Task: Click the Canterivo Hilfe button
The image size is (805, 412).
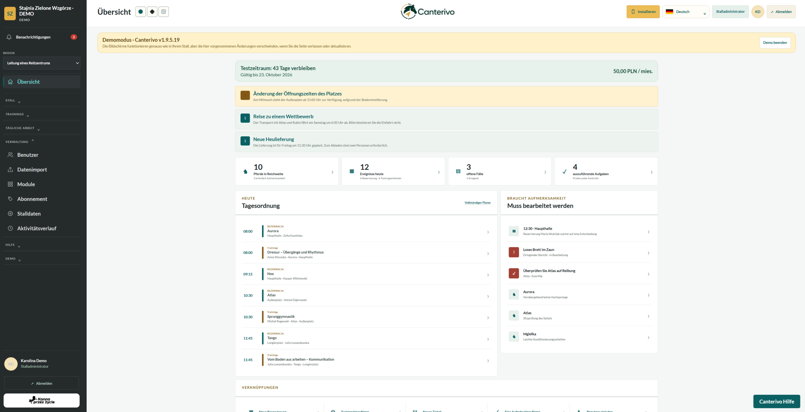Action: pyautogui.click(x=776, y=401)
